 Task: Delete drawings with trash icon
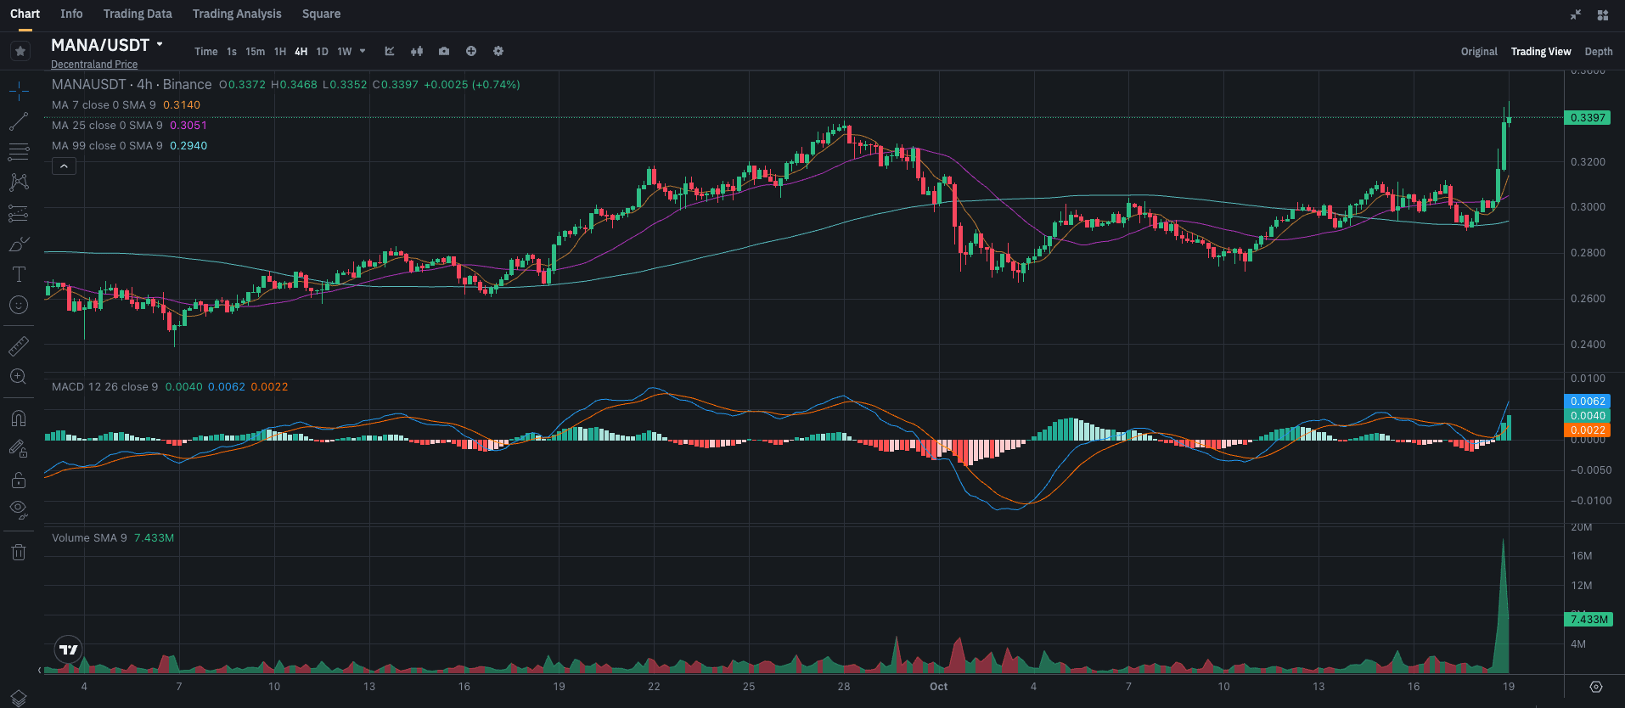(19, 553)
